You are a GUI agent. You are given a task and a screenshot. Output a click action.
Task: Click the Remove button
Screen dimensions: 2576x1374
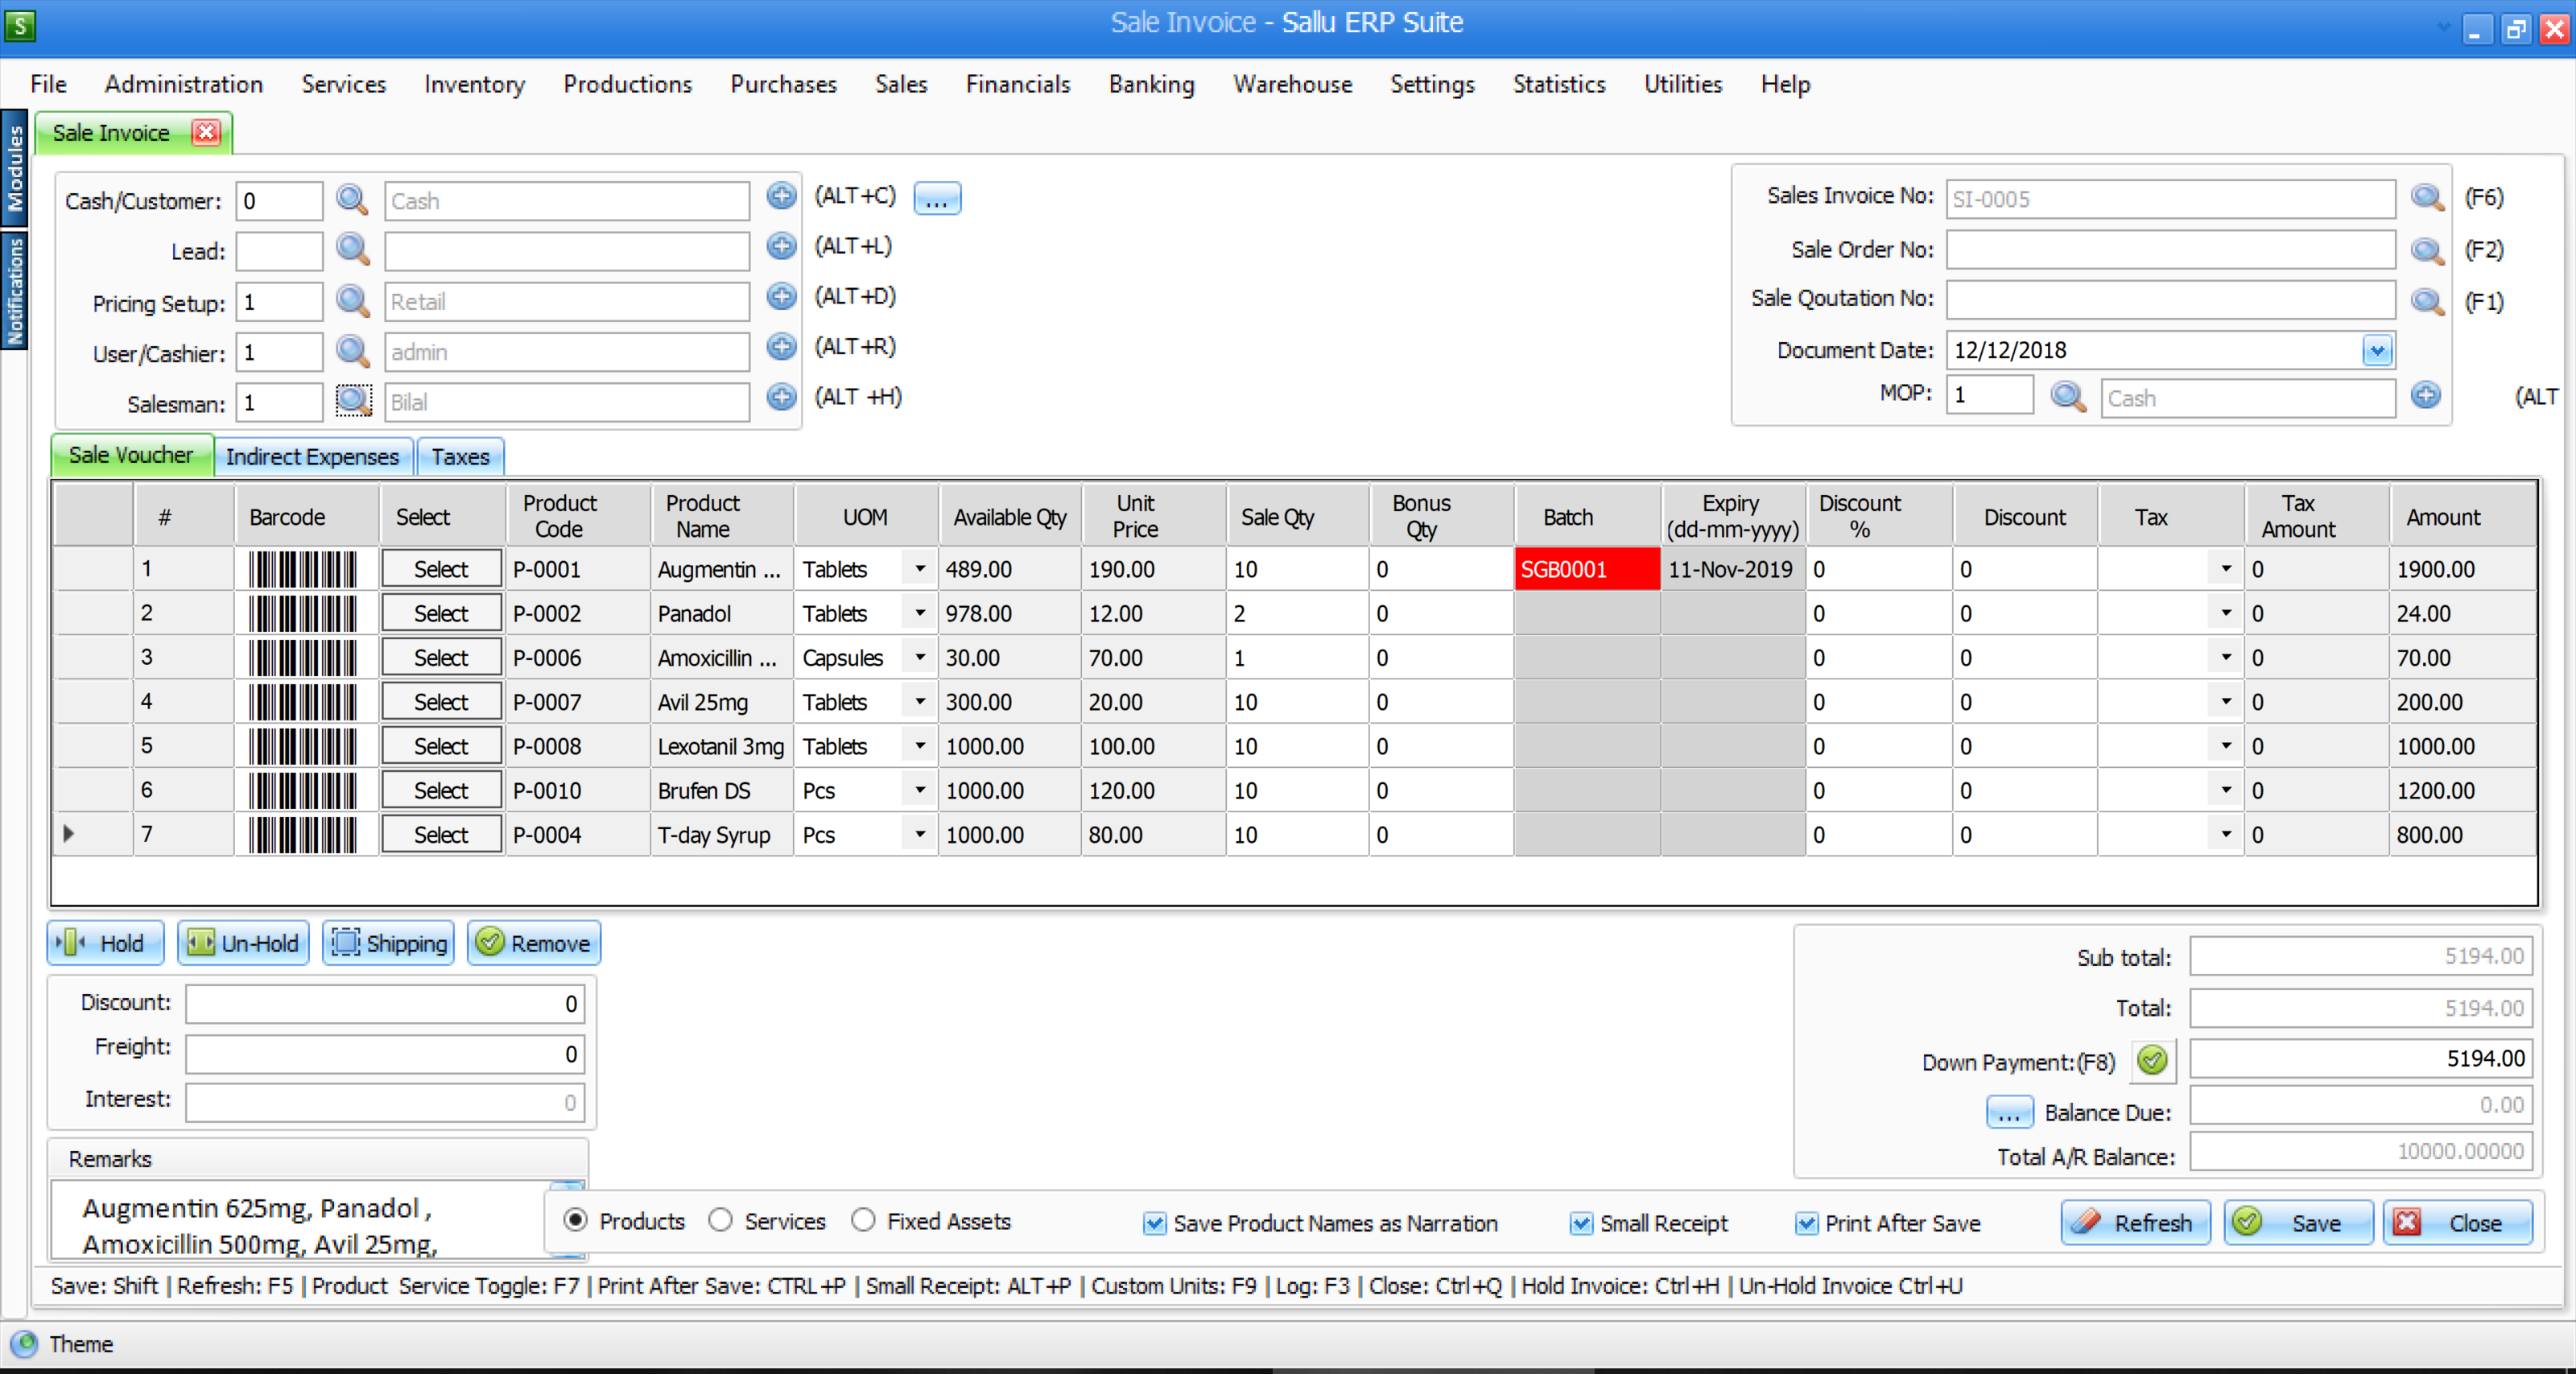click(534, 943)
